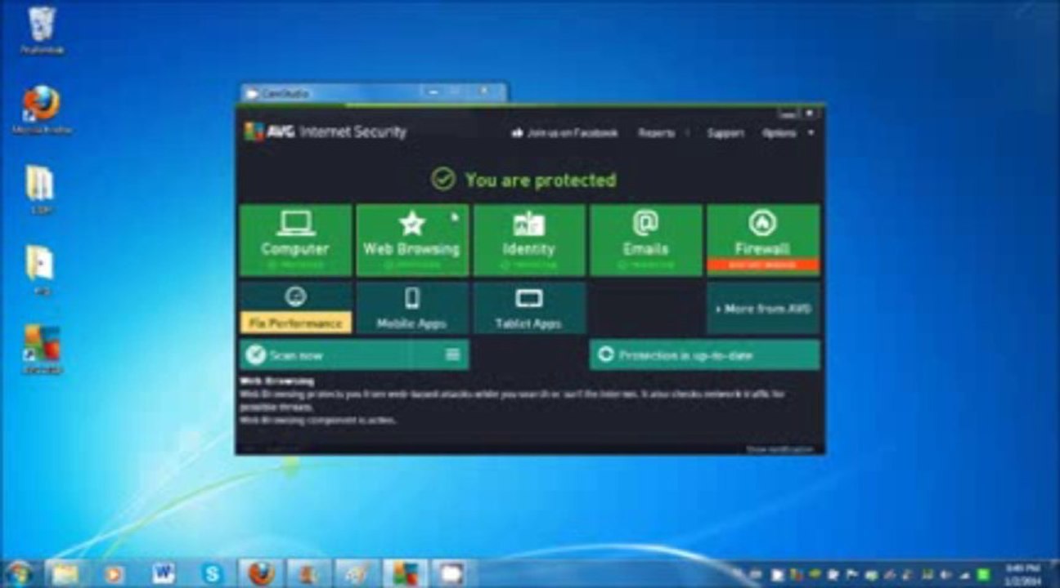Click the Protection is up-to-date button
The height and width of the screenshot is (588, 1060).
(x=704, y=355)
